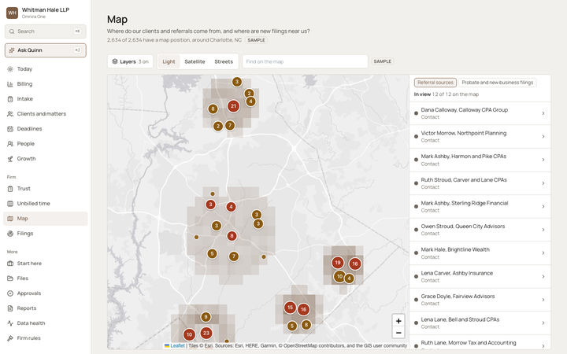
Task: Click the red cluster marker labeled 8
Action: [x=232, y=236]
